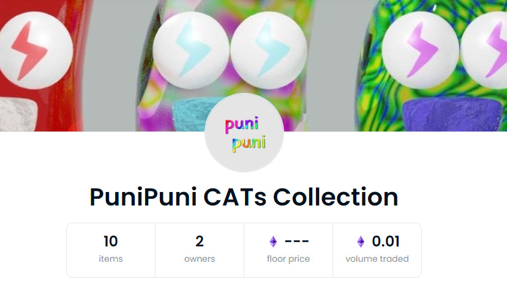
Task: Click the 0.01 volume value
Action: point(386,242)
